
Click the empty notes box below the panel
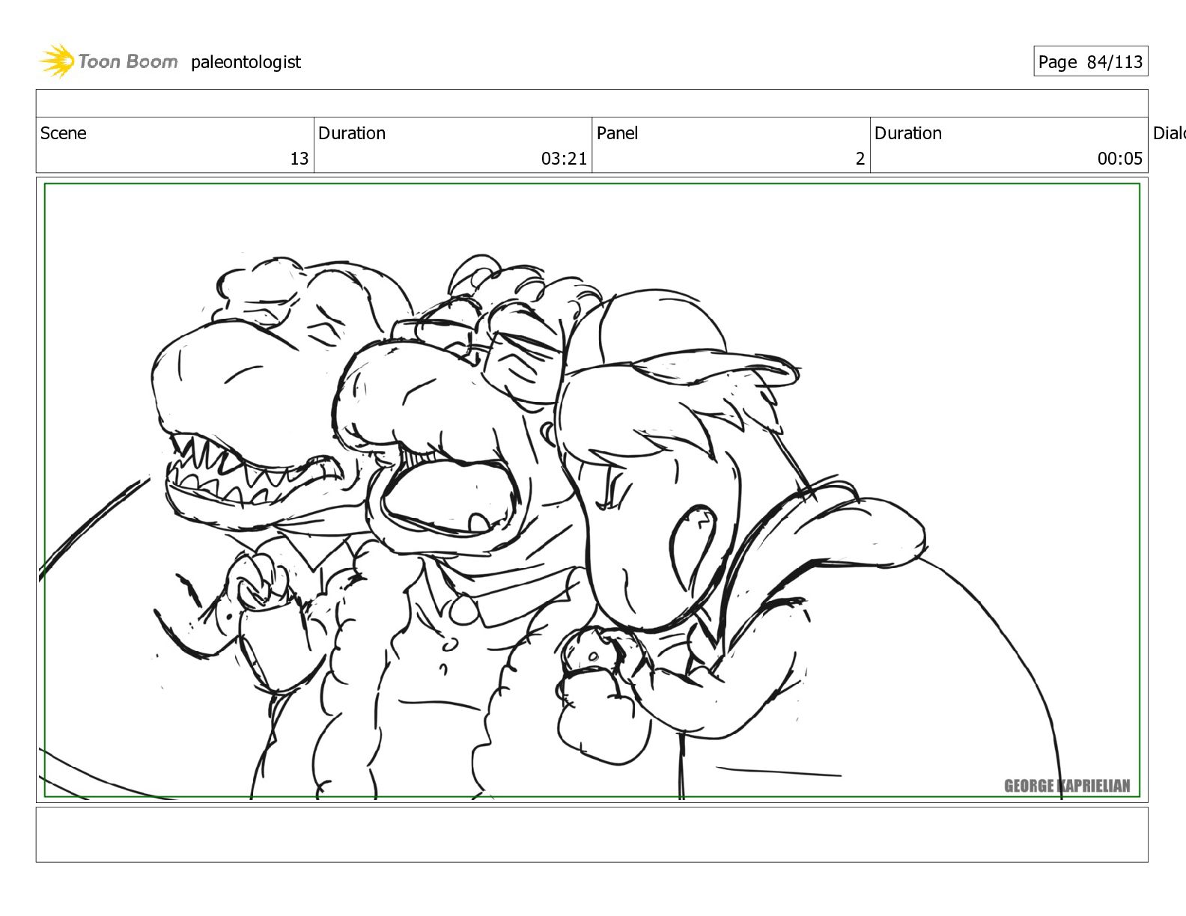pyautogui.click(x=592, y=834)
